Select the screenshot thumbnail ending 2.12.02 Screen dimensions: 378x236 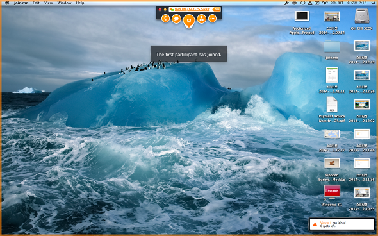[x=362, y=111]
